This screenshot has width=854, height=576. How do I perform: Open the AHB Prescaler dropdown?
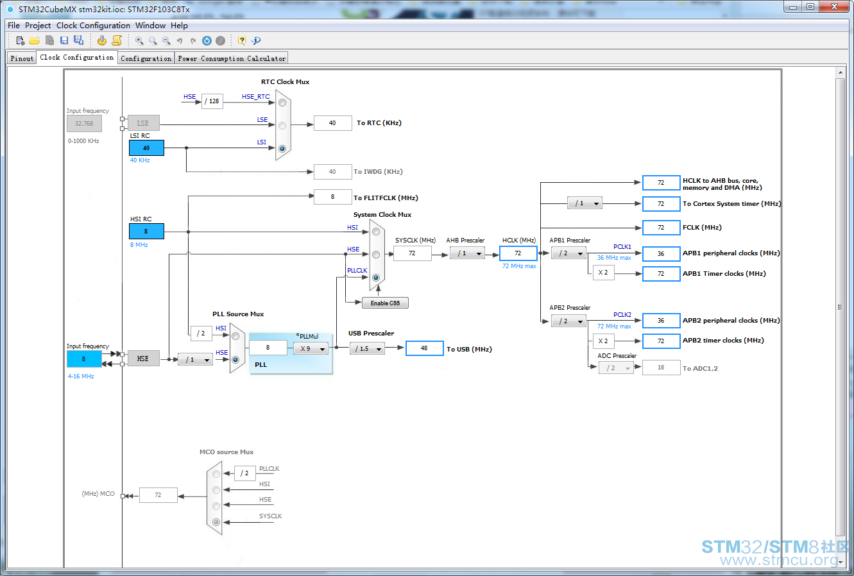click(x=467, y=253)
